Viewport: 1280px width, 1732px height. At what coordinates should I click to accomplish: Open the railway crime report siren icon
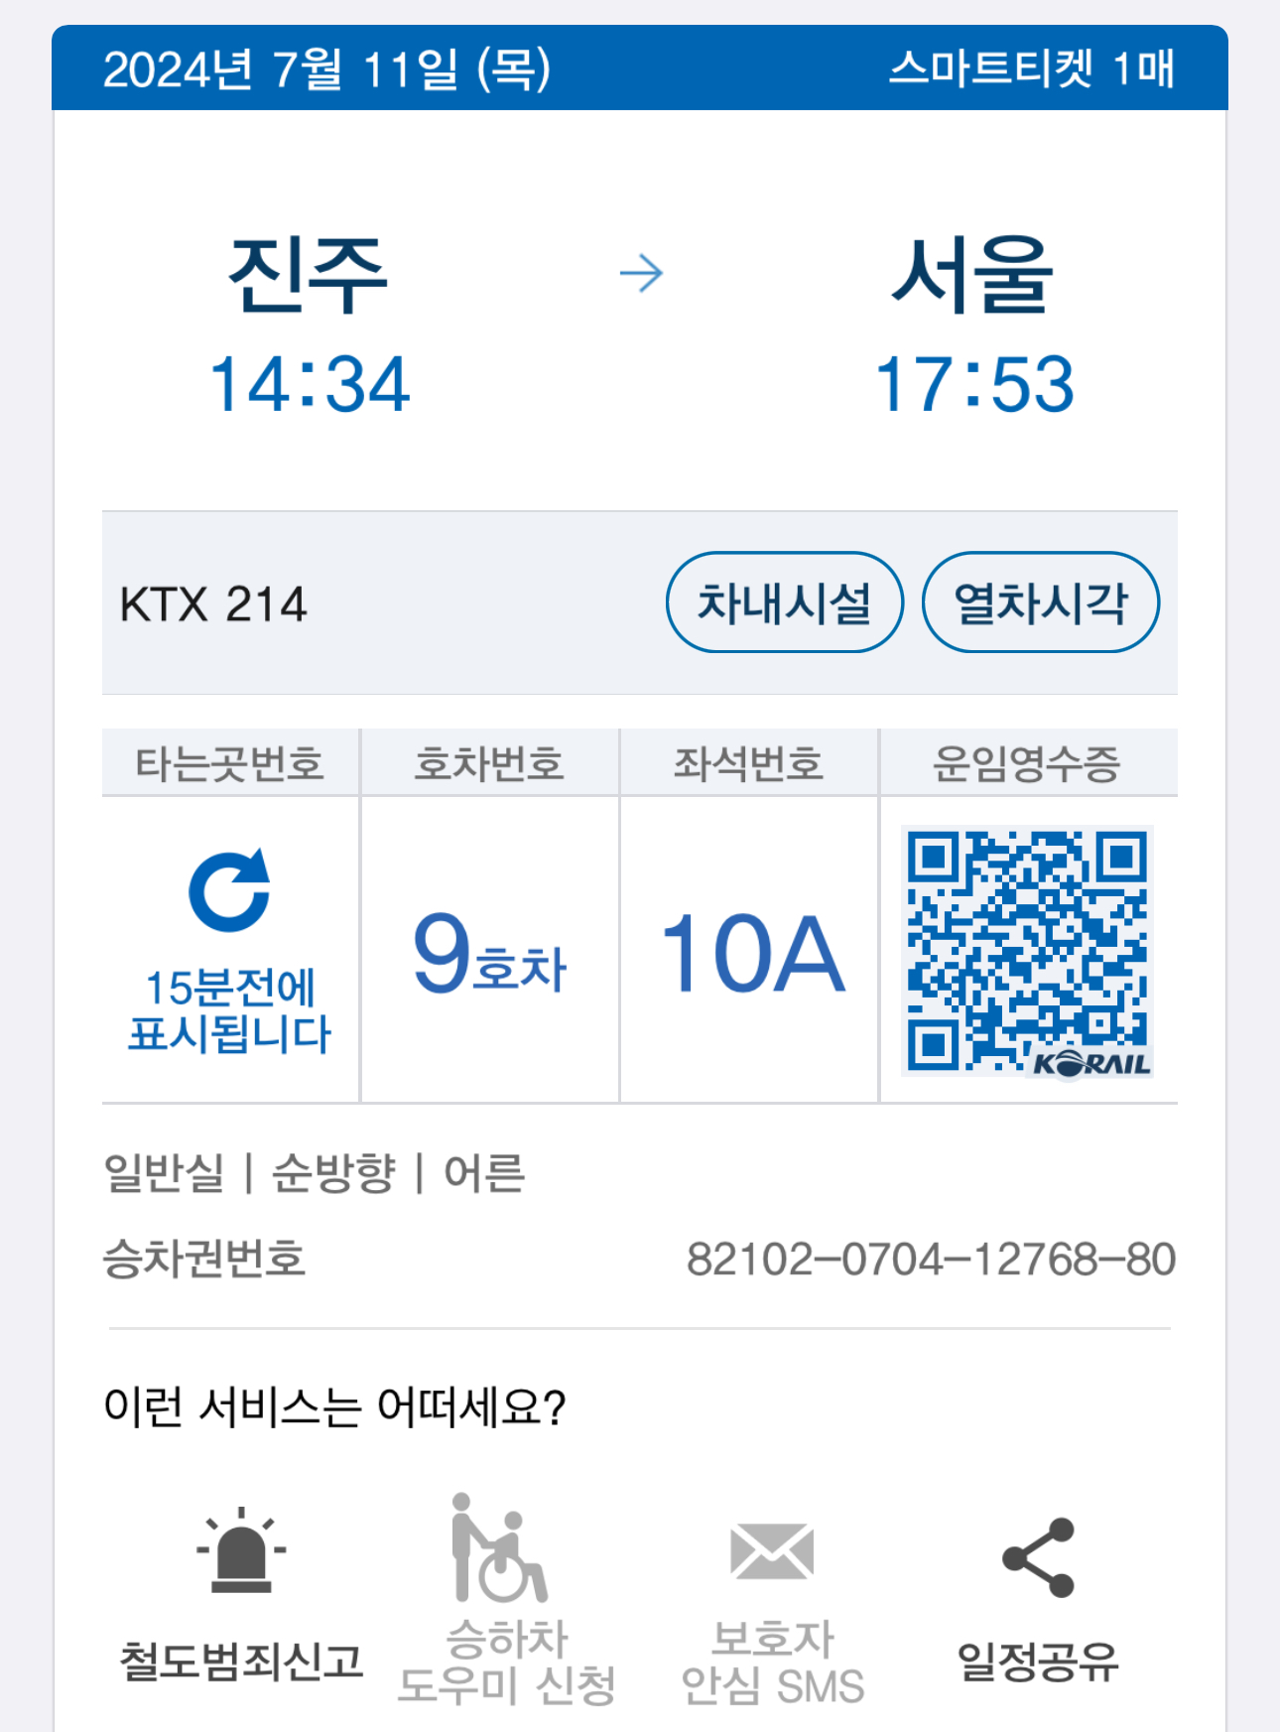point(241,1550)
